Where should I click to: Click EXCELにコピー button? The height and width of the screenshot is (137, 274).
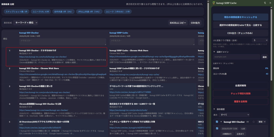point(178,23)
